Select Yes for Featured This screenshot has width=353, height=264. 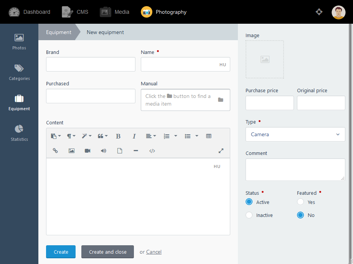click(x=300, y=202)
